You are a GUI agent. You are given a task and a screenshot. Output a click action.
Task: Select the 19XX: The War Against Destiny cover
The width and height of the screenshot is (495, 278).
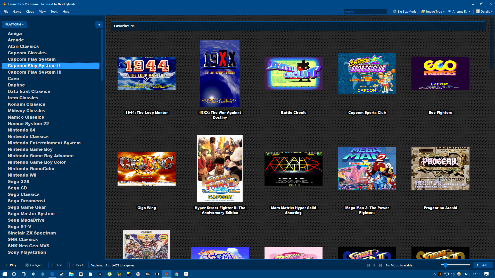click(x=220, y=73)
